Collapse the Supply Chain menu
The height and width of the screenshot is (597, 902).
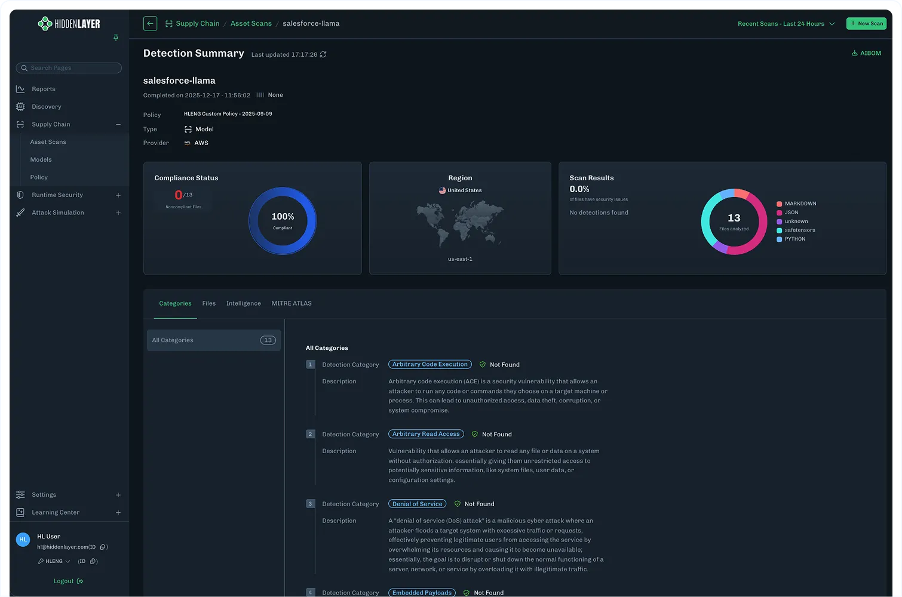click(118, 124)
